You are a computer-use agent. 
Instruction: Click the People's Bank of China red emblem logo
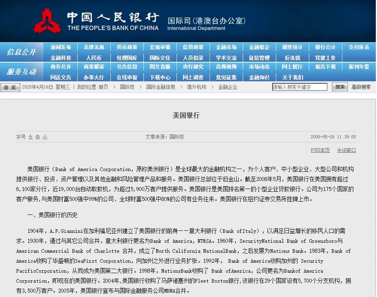point(47,21)
